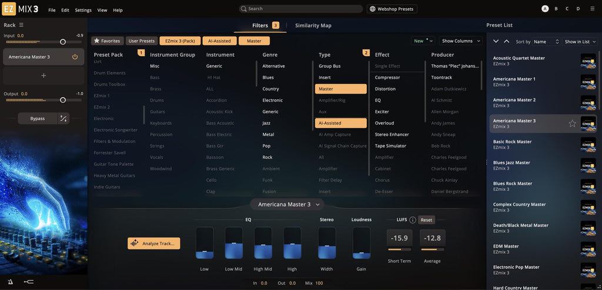Adjust the Low EQ slider

click(x=205, y=243)
